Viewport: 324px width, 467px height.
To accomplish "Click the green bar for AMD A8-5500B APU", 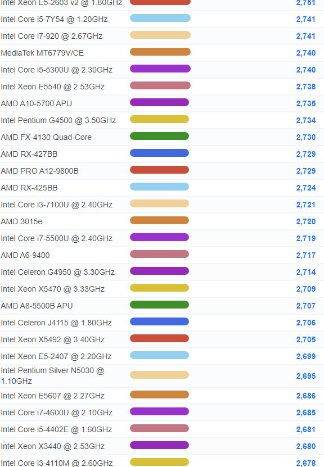I will coord(159,305).
